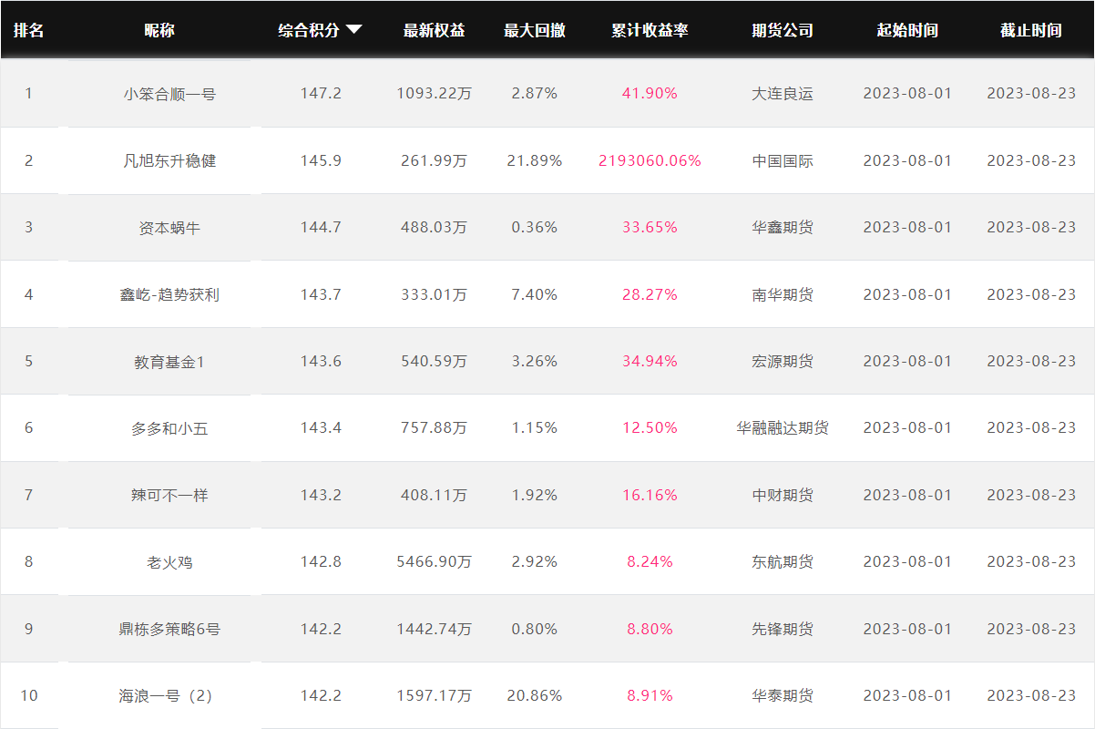Select the 2193060.06% return value
This screenshot has width=1095, height=729.
point(650,160)
